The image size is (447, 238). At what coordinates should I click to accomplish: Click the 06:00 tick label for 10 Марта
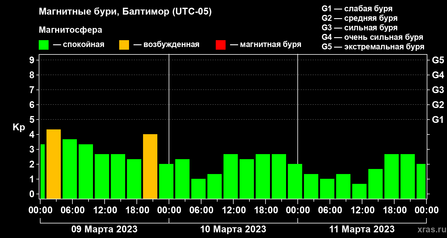point(201,210)
